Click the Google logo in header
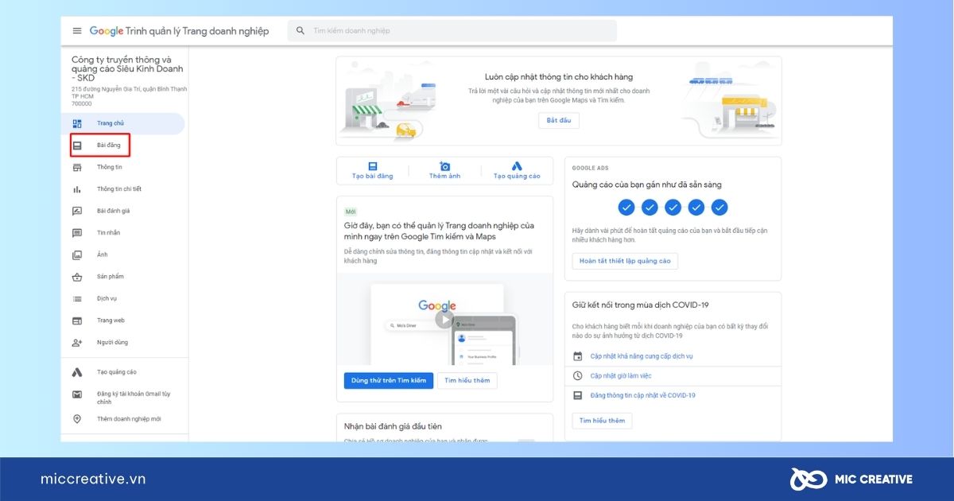954x501 pixels. click(x=107, y=31)
